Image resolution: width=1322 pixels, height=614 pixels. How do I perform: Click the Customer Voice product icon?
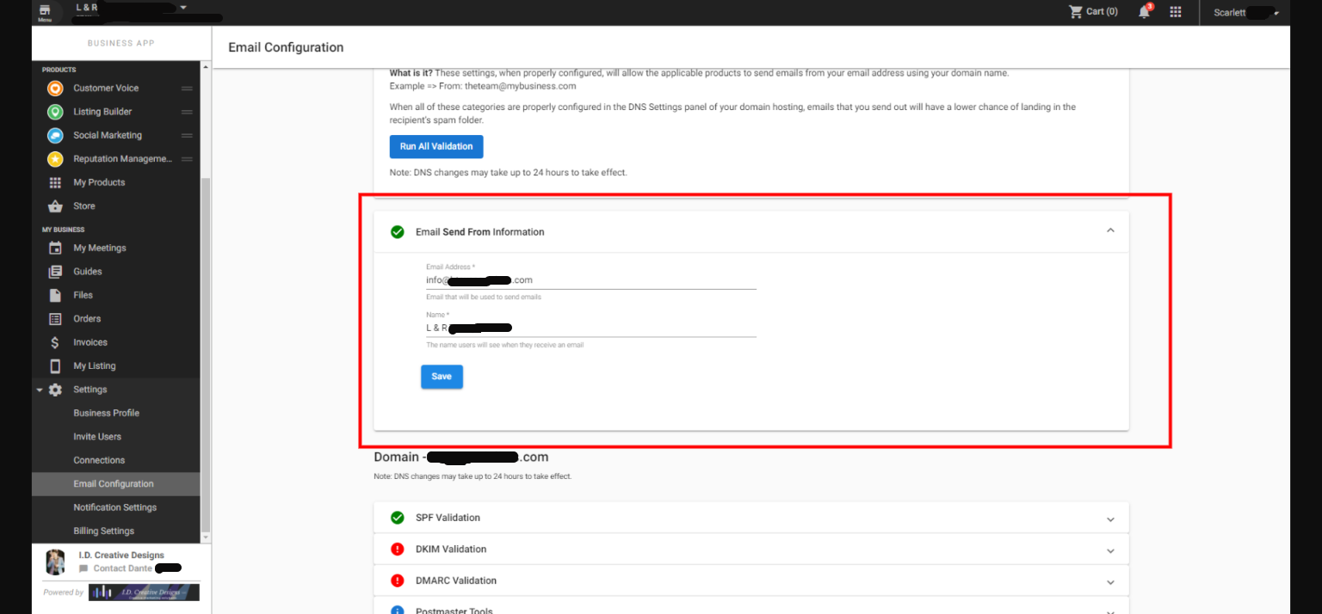click(55, 88)
